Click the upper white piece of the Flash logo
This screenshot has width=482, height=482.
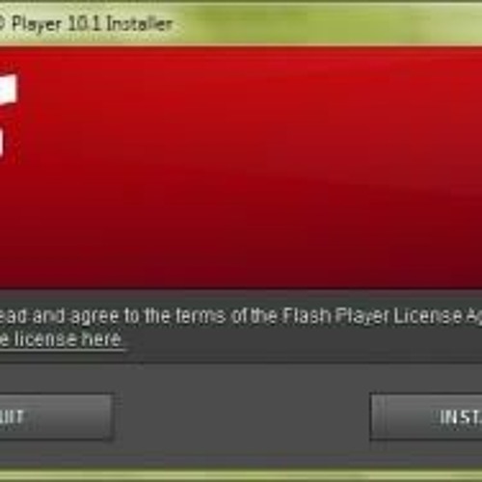[9, 88]
